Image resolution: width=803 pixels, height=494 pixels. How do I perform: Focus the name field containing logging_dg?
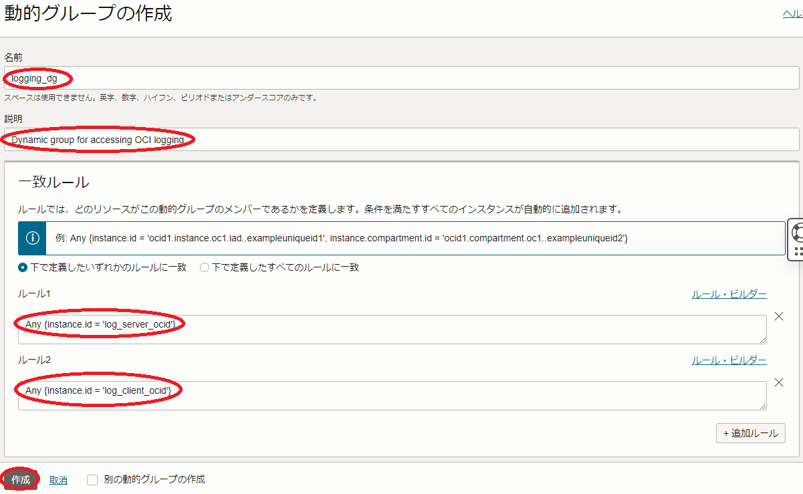click(401, 78)
